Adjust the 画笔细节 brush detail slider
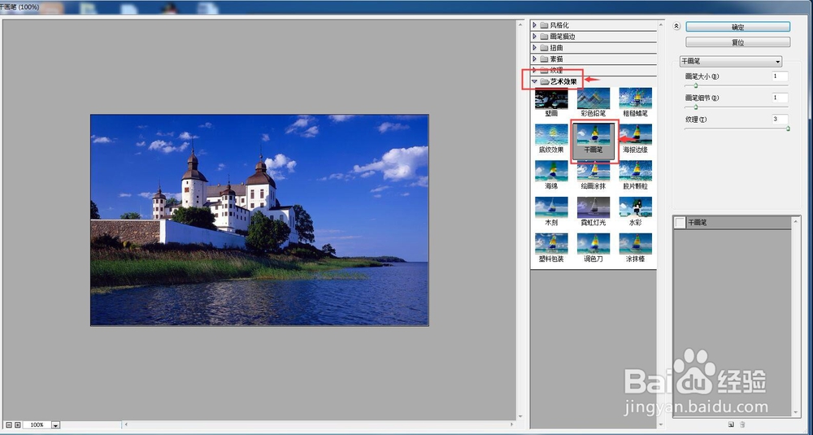The height and width of the screenshot is (435, 813). point(695,107)
